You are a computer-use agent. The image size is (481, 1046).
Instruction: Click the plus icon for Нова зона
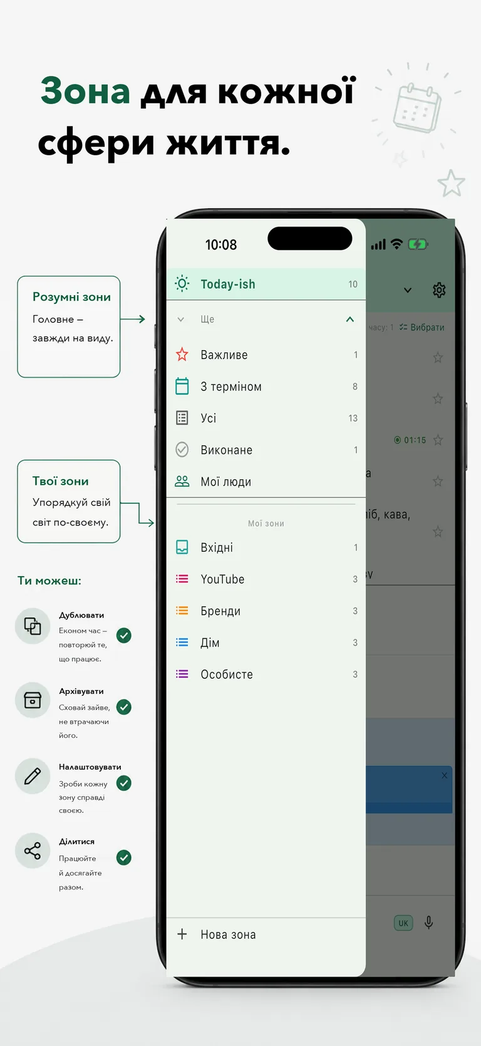click(x=182, y=934)
